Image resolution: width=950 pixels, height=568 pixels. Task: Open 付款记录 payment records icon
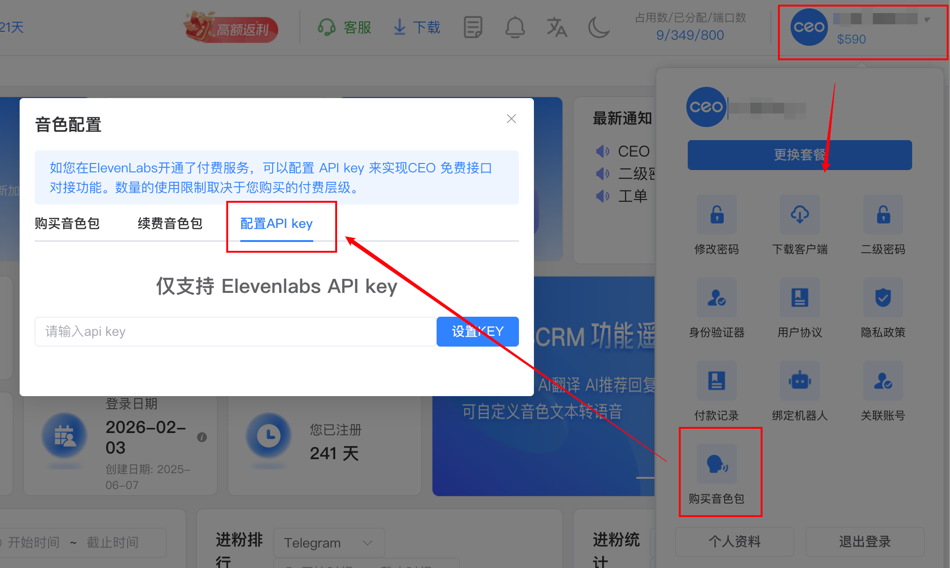click(x=716, y=381)
